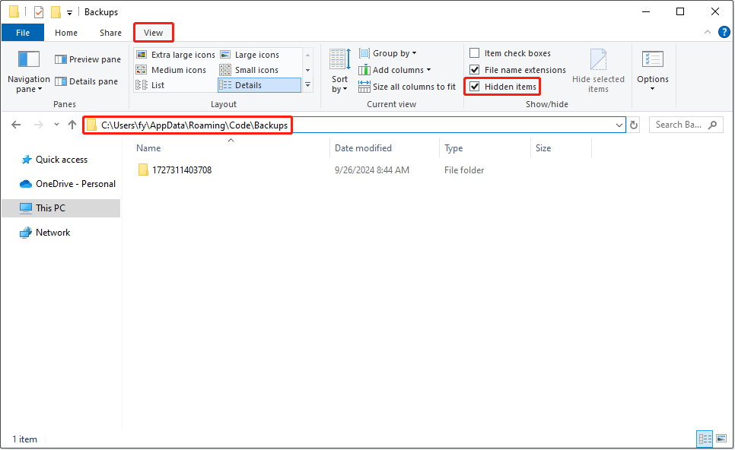Screen dimensions: 735x450
Task: Open the Sort by menu
Action: tap(340, 71)
